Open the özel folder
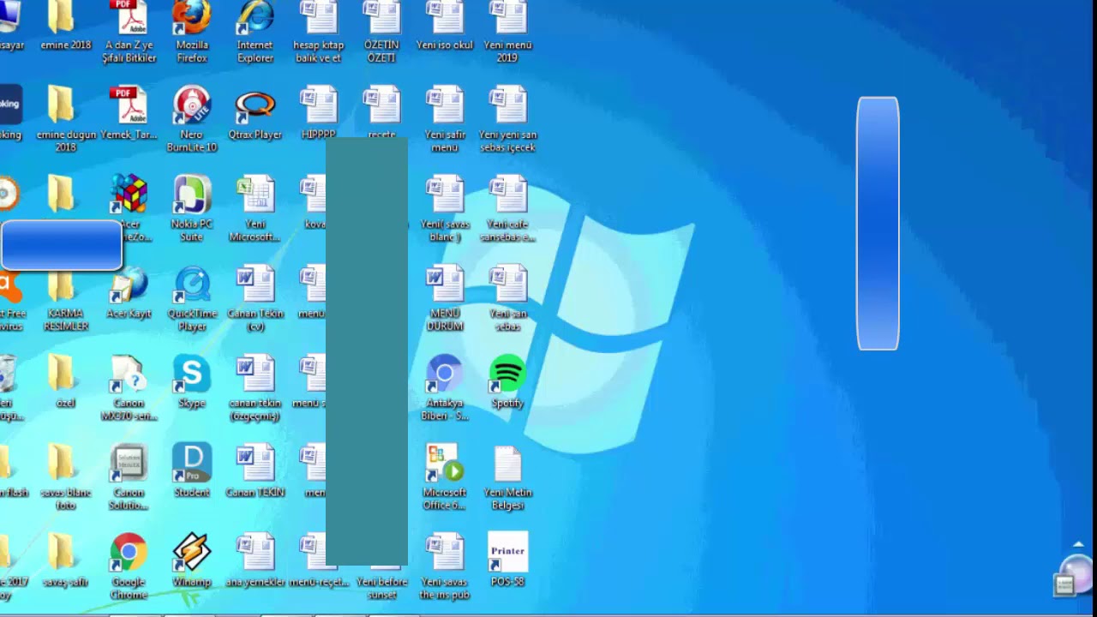 click(x=65, y=381)
